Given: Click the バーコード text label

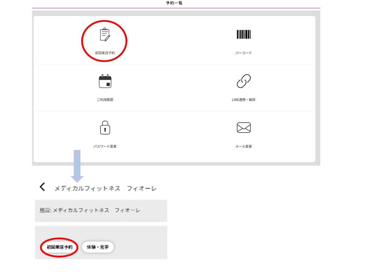Looking at the screenshot, I should coord(243,53).
